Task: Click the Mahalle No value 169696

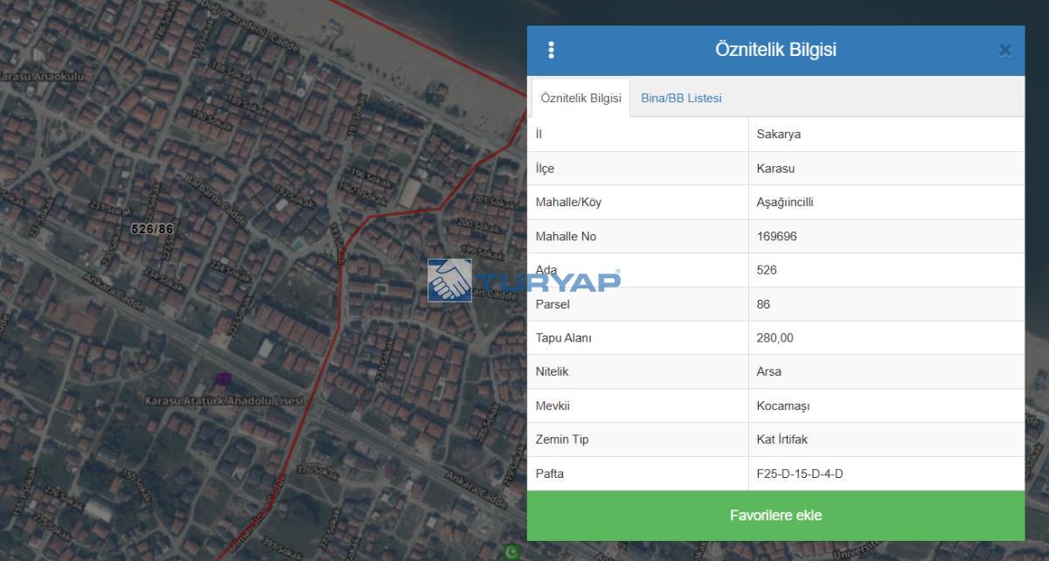Action: [776, 236]
